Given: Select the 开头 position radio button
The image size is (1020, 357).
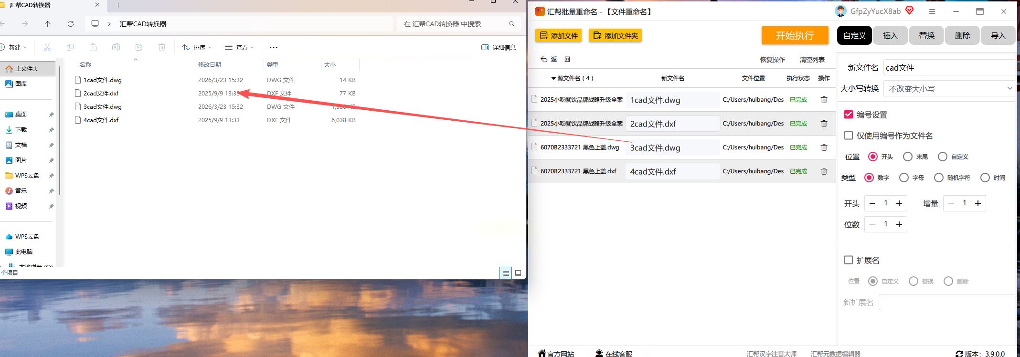Looking at the screenshot, I should [873, 157].
